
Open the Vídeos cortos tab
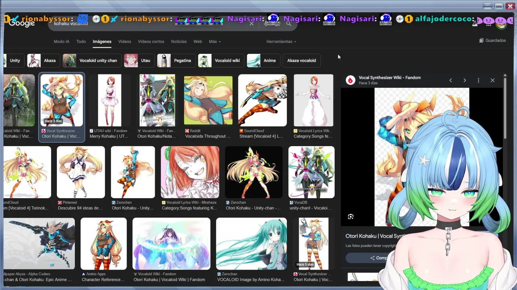(151, 41)
